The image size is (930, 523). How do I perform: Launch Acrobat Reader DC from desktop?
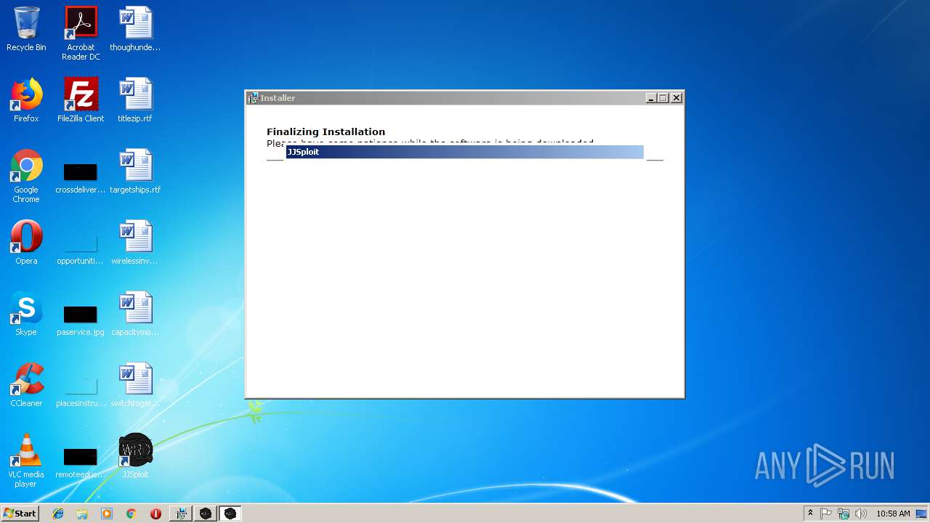[x=81, y=33]
